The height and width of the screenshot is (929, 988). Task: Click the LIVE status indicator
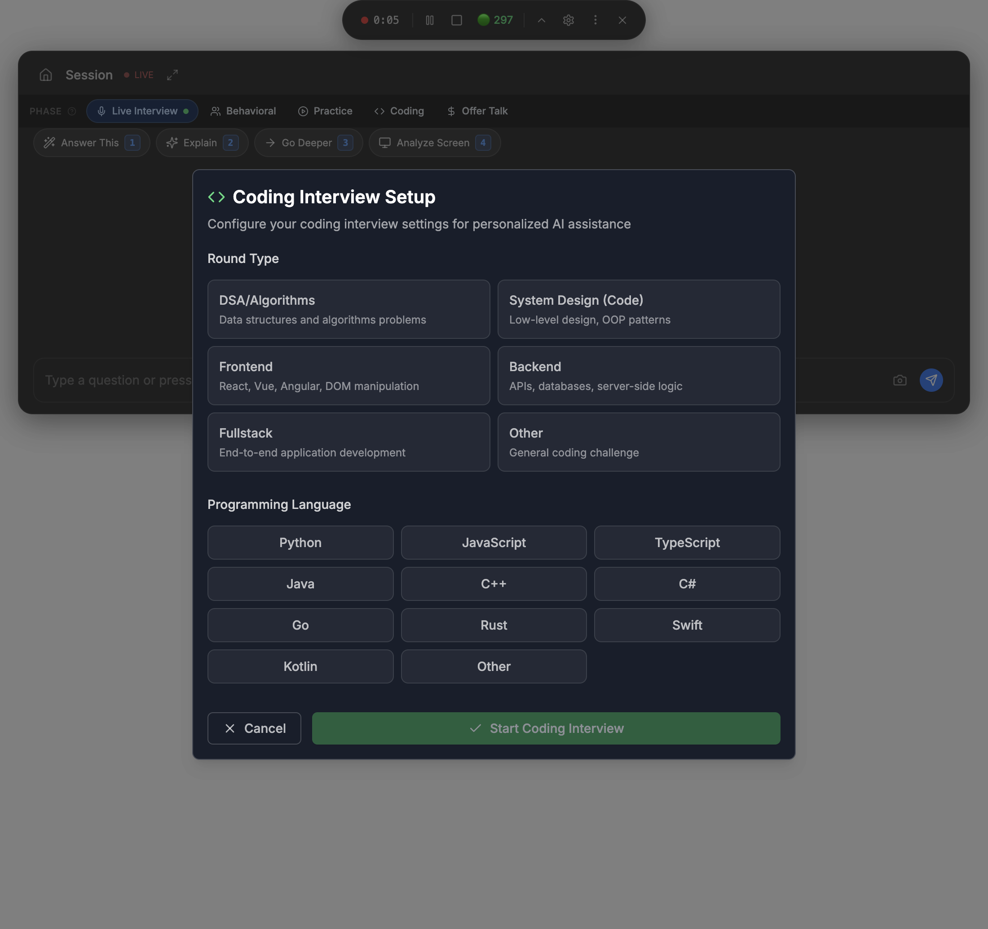[139, 75]
